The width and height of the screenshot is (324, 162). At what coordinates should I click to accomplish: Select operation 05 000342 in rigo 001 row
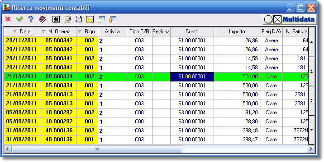(58, 49)
